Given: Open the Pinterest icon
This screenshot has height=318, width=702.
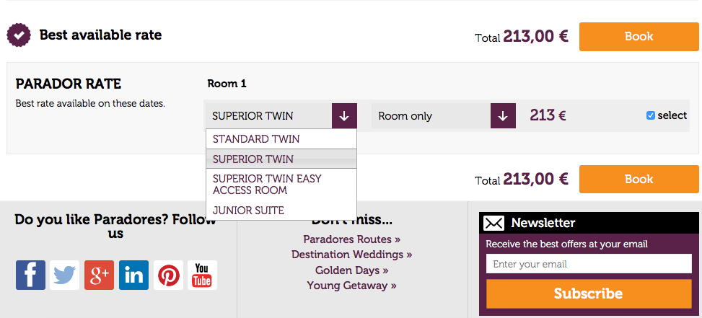Looking at the screenshot, I should pos(168,275).
